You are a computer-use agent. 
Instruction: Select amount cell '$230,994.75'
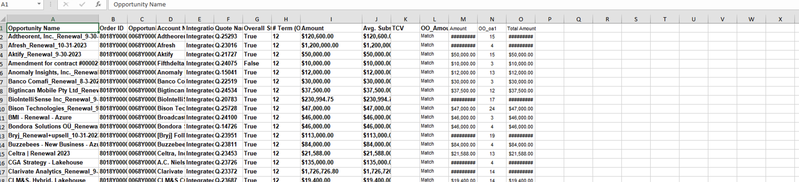click(331, 100)
